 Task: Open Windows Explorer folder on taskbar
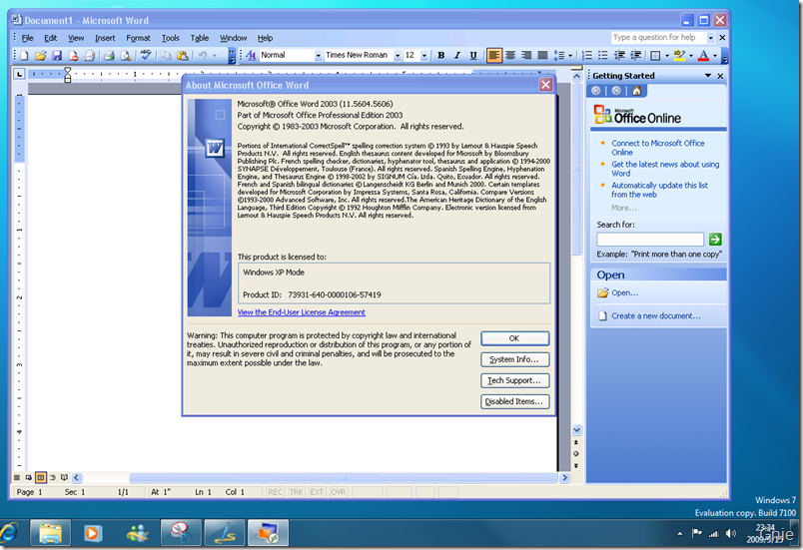pos(50,533)
